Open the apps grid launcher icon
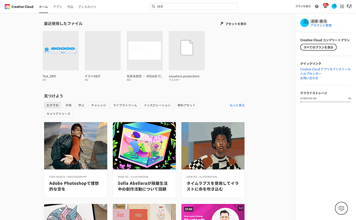The image size is (356, 220). (342, 7)
